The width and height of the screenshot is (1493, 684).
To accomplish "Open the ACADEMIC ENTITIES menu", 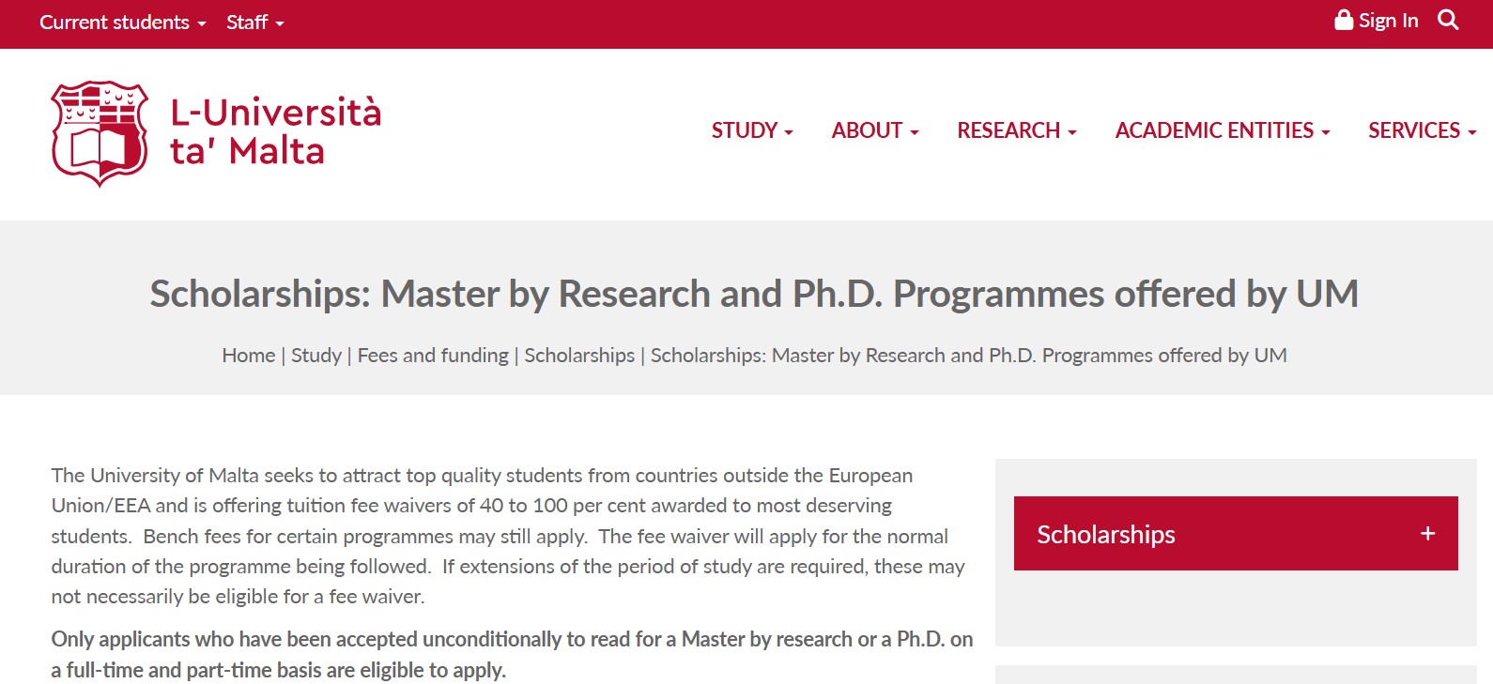I will [1223, 130].
